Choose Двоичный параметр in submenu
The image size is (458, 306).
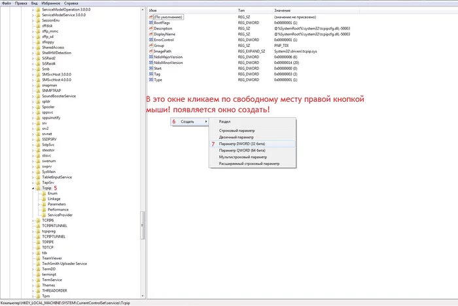253,137
